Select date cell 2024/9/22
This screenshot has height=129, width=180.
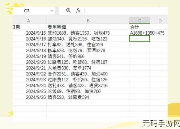(30, 74)
